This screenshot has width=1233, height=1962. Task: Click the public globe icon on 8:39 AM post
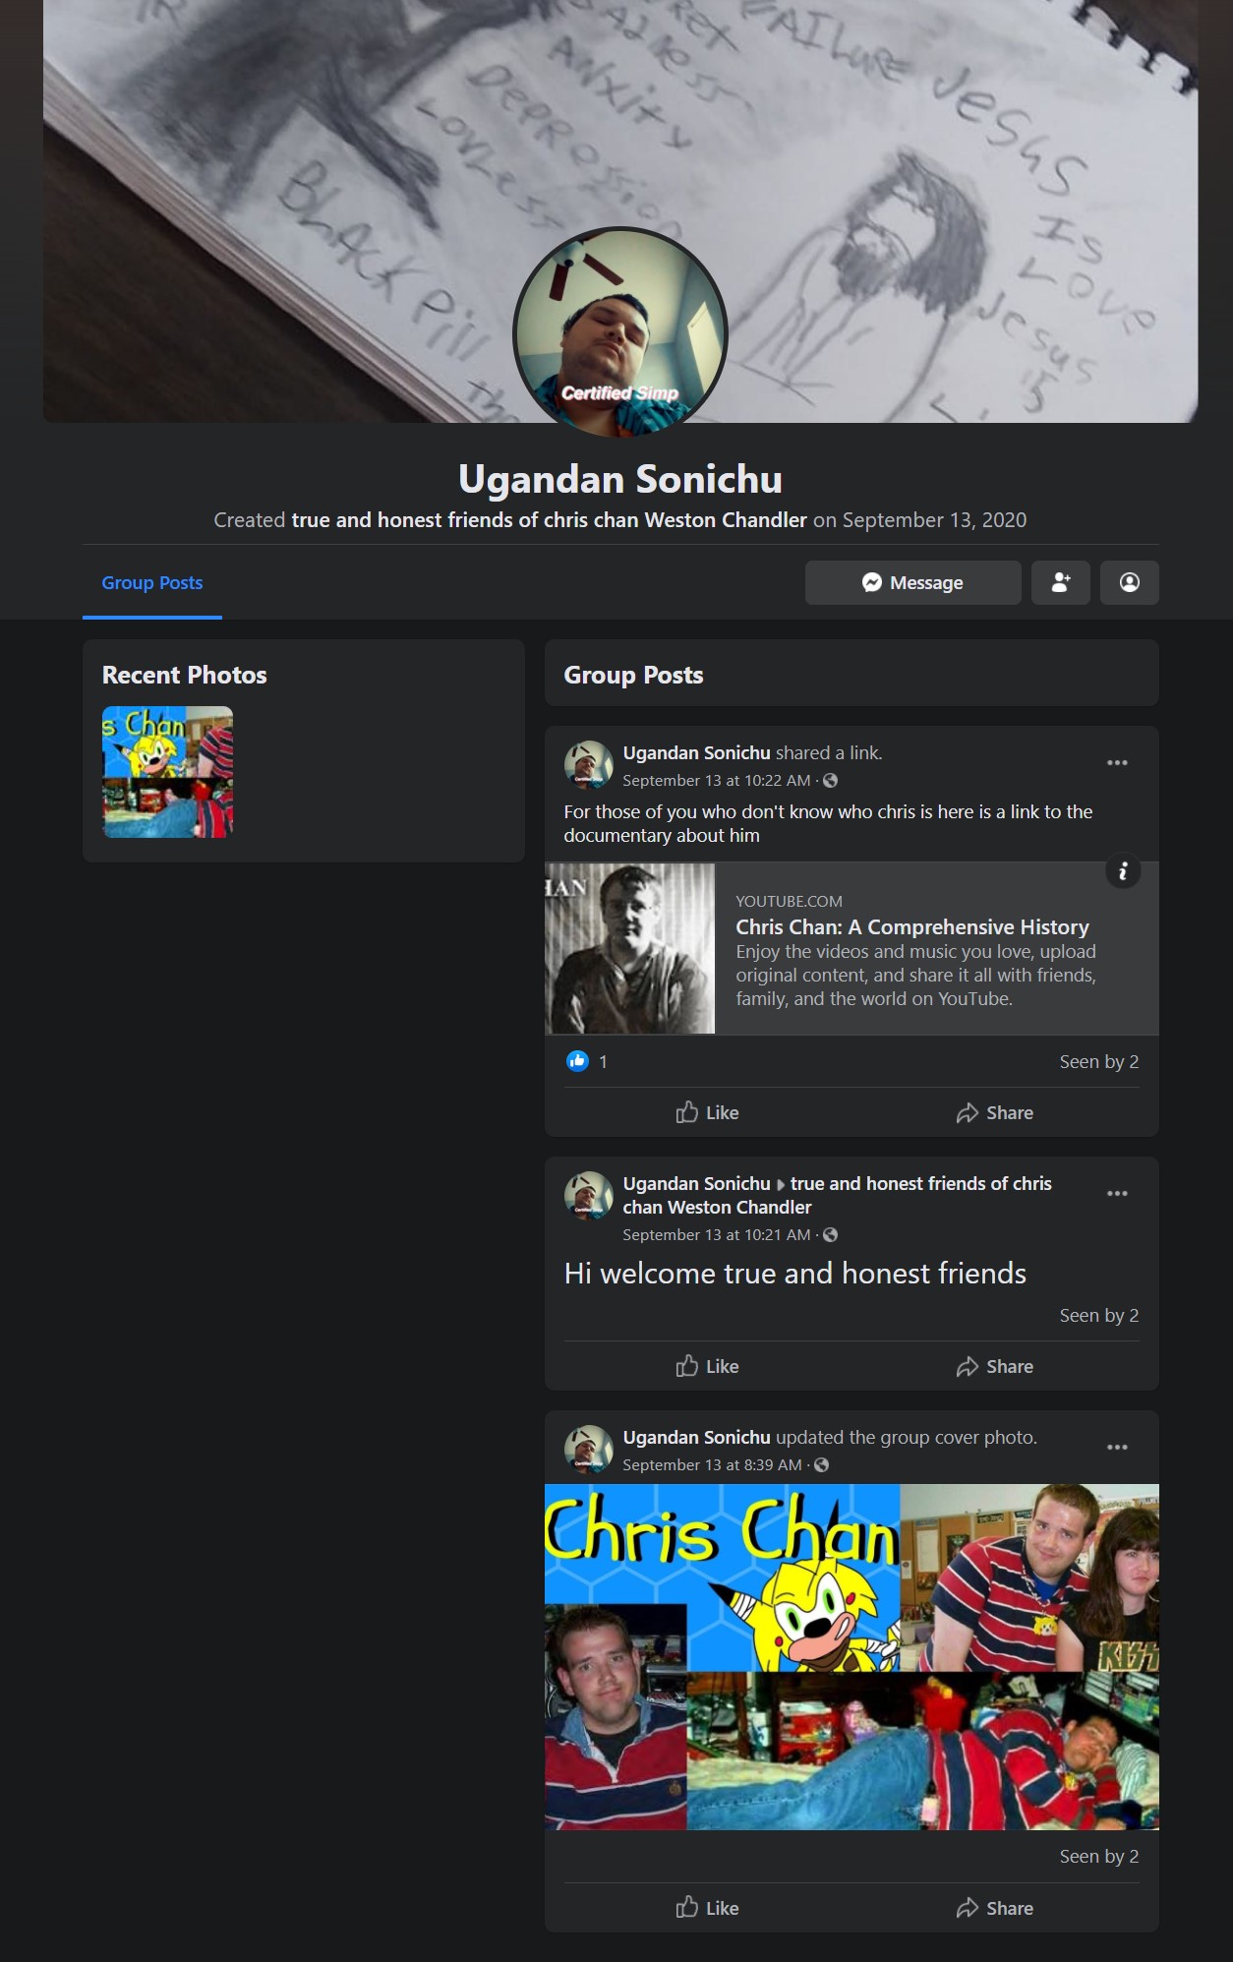click(821, 1465)
